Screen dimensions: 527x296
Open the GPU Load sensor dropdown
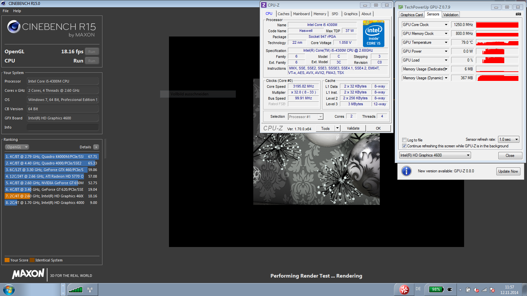click(x=446, y=60)
